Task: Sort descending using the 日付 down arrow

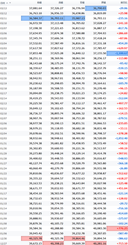Action: [10, 3]
